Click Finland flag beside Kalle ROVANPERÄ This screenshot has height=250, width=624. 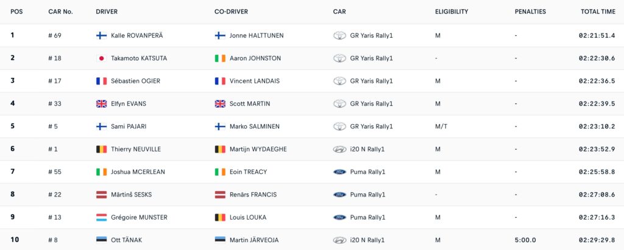[x=102, y=35]
